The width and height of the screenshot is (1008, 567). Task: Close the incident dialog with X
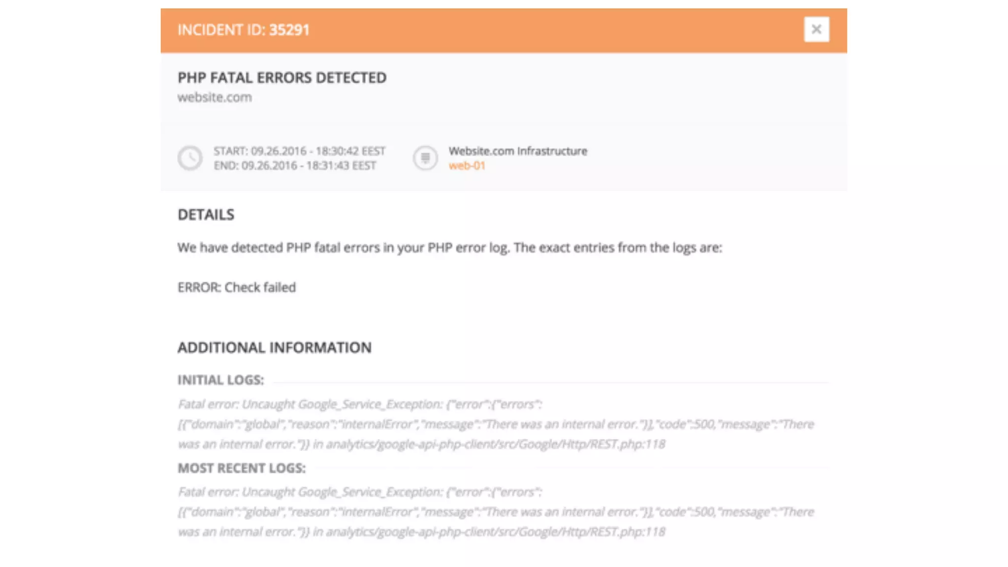pyautogui.click(x=816, y=30)
